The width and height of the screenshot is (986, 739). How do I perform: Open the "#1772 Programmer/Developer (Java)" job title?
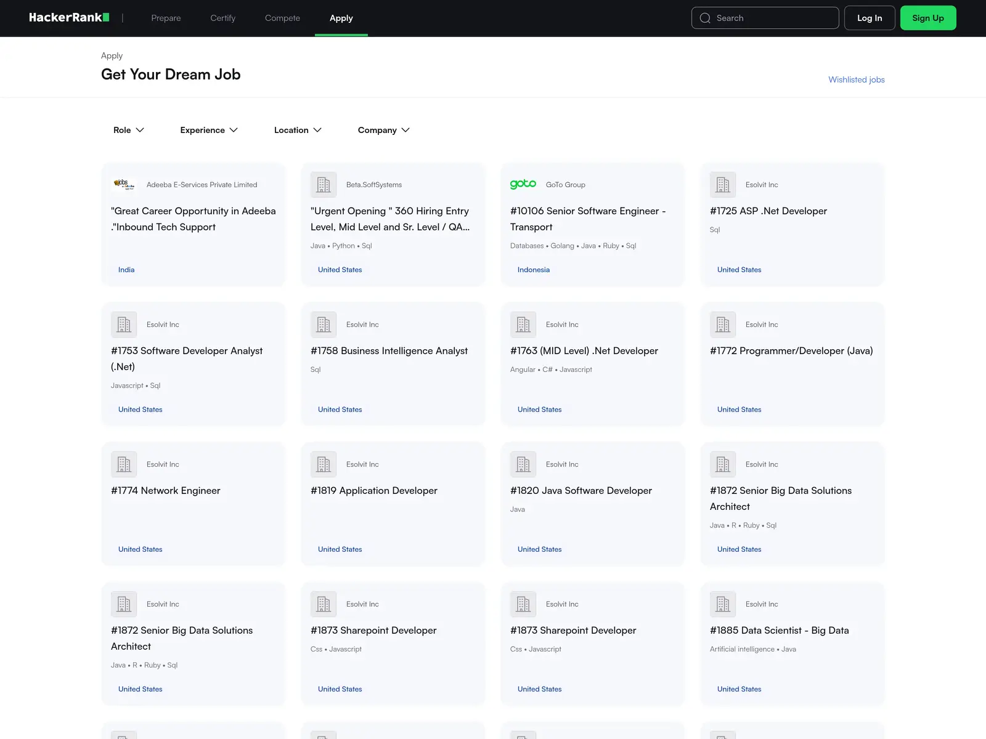[x=791, y=350]
